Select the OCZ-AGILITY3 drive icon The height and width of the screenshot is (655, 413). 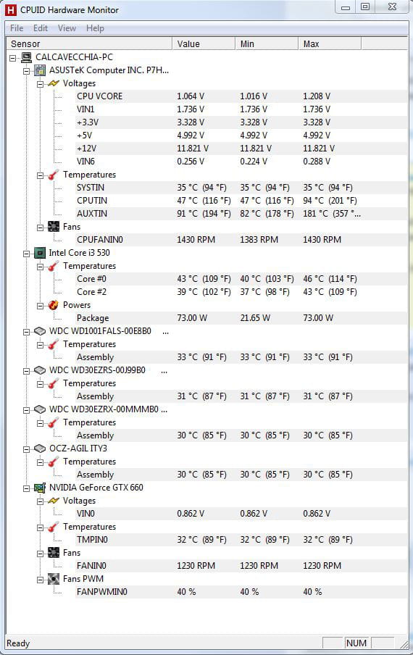click(x=40, y=449)
